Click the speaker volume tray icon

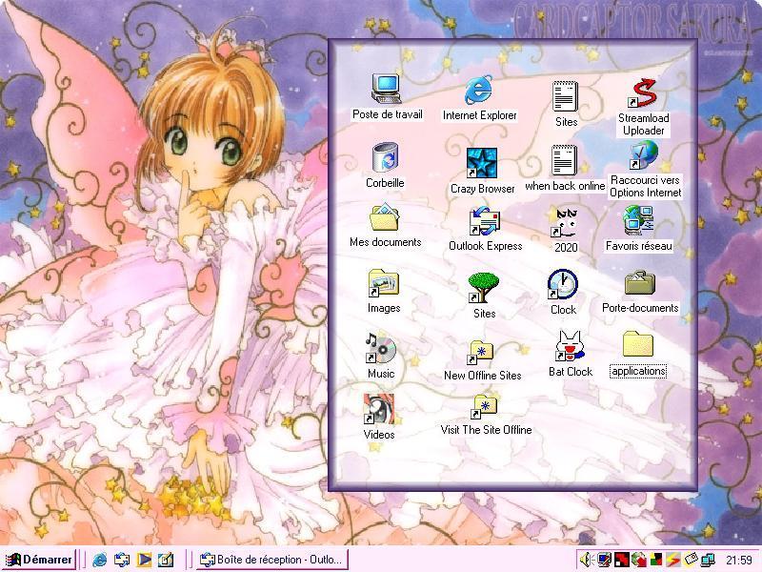(x=587, y=560)
